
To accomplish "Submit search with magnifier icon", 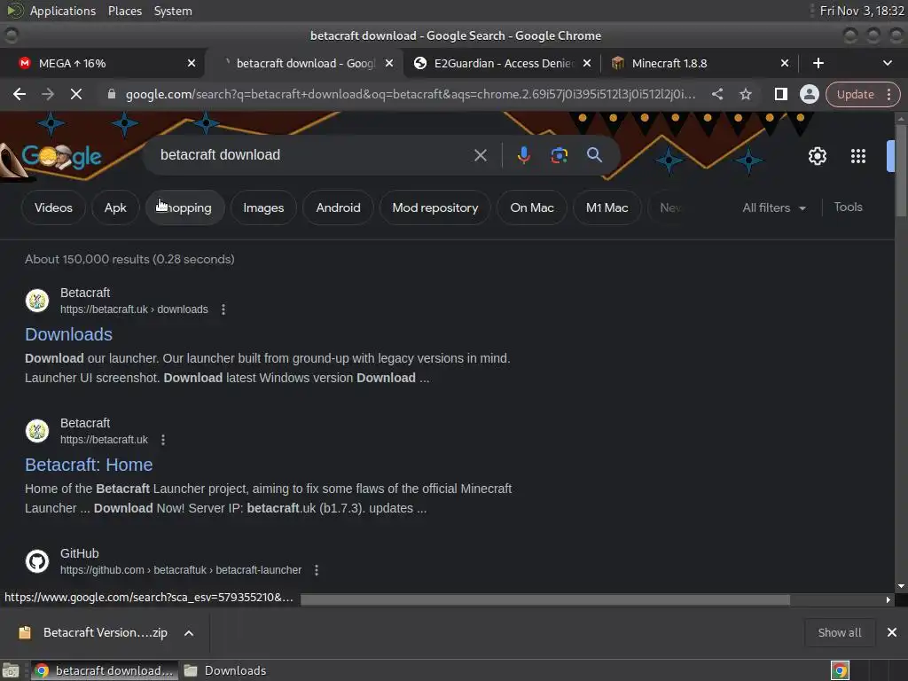I will pos(594,155).
